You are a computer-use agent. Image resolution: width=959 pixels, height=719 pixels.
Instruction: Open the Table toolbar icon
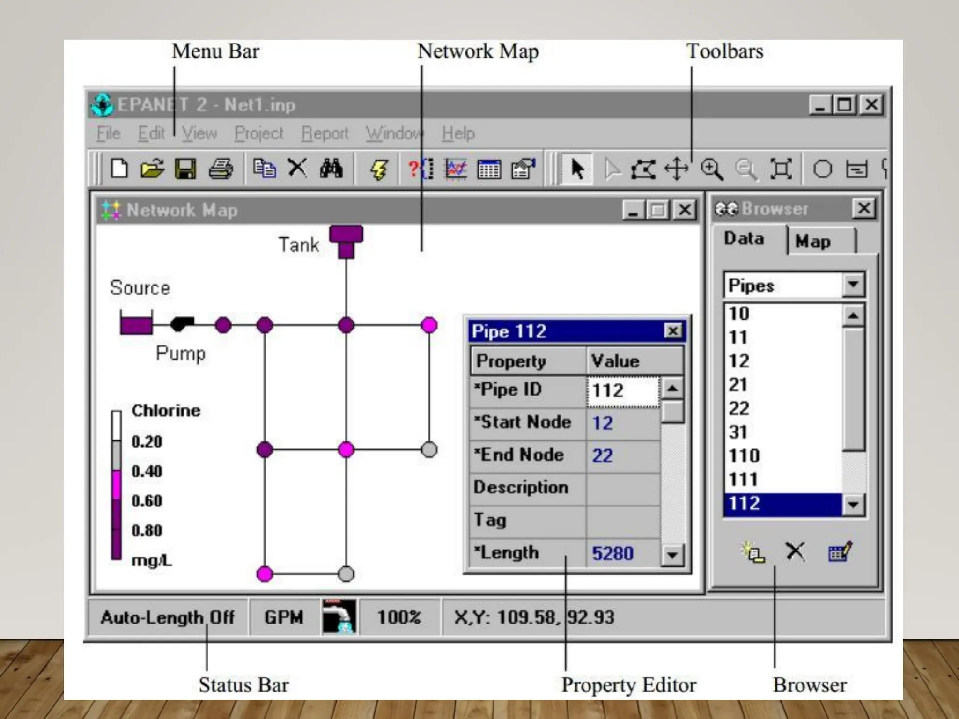(489, 169)
